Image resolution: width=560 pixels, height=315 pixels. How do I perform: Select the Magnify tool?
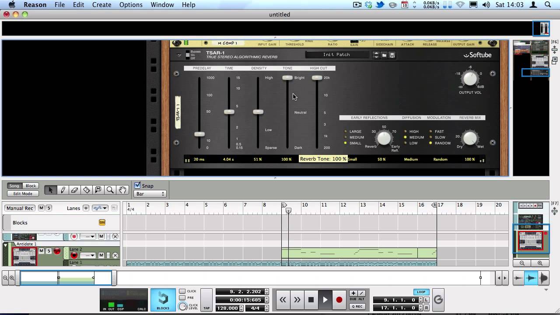(110, 190)
